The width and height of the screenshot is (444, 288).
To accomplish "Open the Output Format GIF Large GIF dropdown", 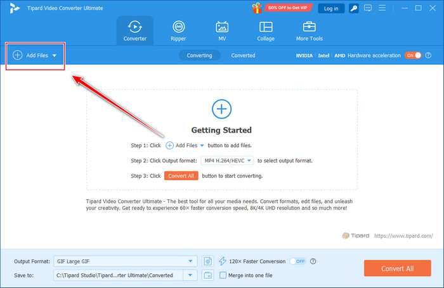I will 126,261.
